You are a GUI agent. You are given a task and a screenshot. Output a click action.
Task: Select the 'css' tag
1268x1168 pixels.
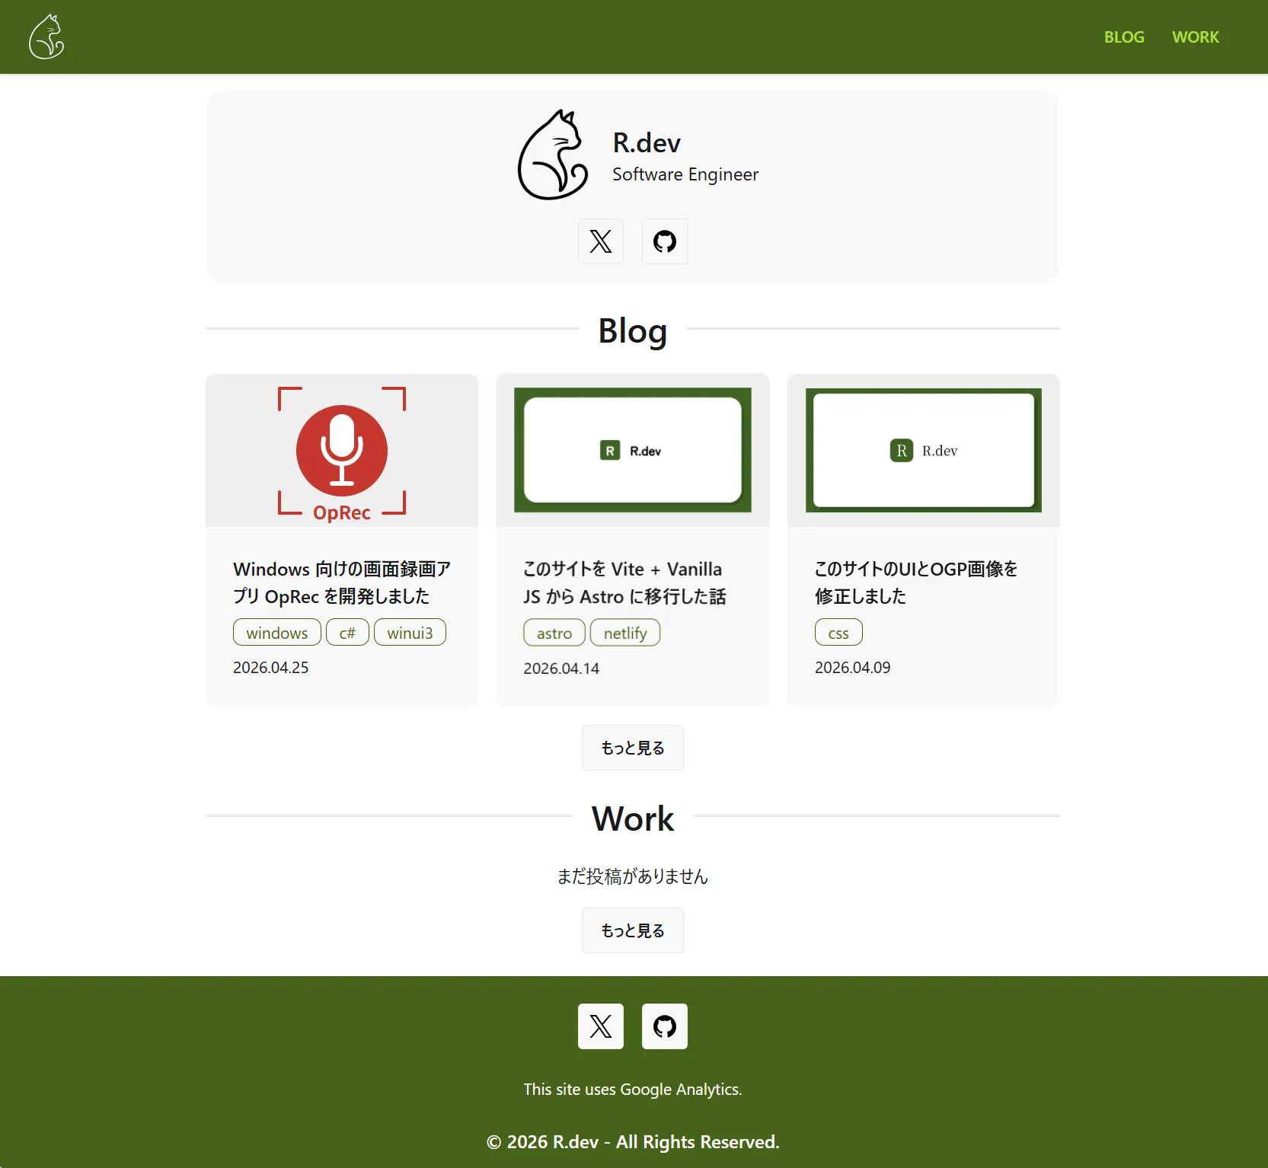(x=838, y=633)
